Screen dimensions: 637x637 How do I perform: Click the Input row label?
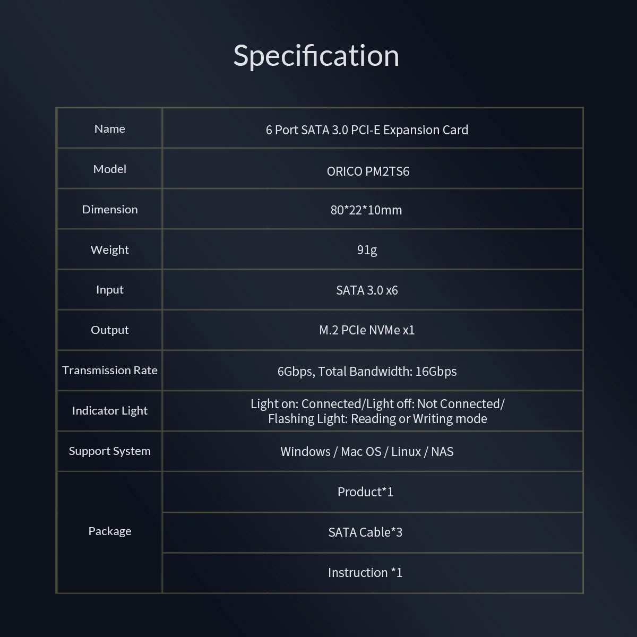point(109,289)
